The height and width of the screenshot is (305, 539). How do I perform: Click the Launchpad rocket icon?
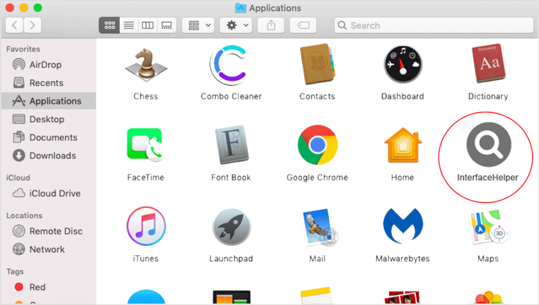tap(231, 227)
